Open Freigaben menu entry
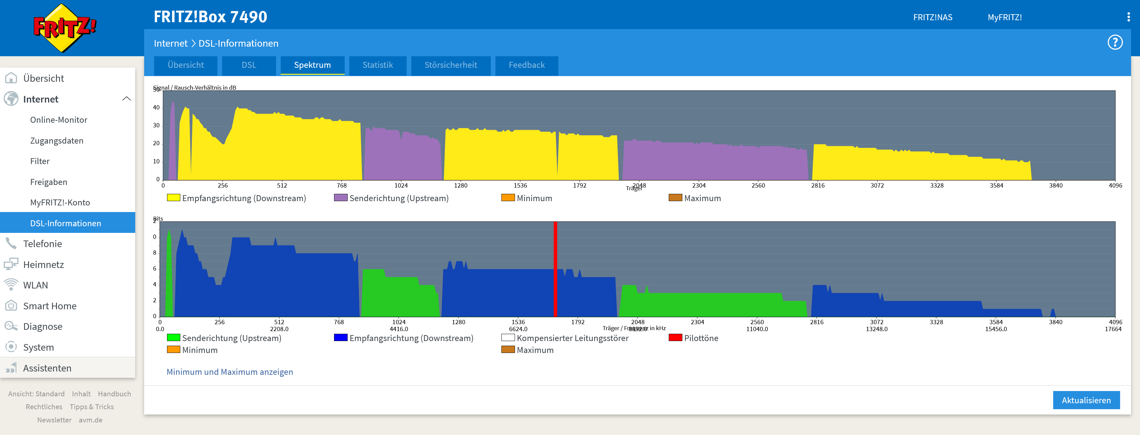 tap(68, 182)
